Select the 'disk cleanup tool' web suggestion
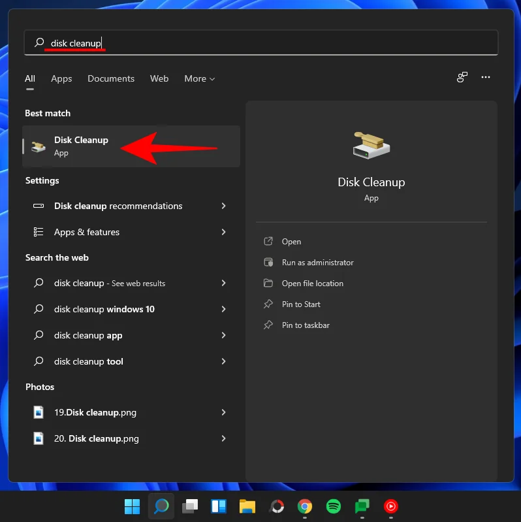The image size is (521, 522). tap(131, 361)
